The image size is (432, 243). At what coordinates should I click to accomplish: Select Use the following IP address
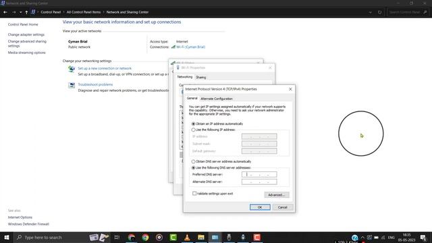193,130
